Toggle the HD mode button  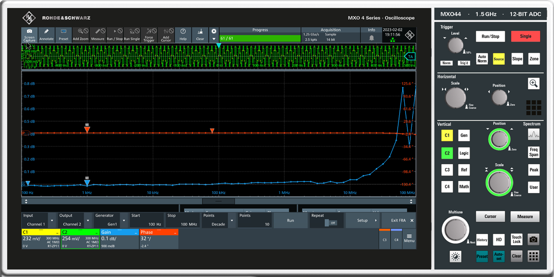point(499,240)
